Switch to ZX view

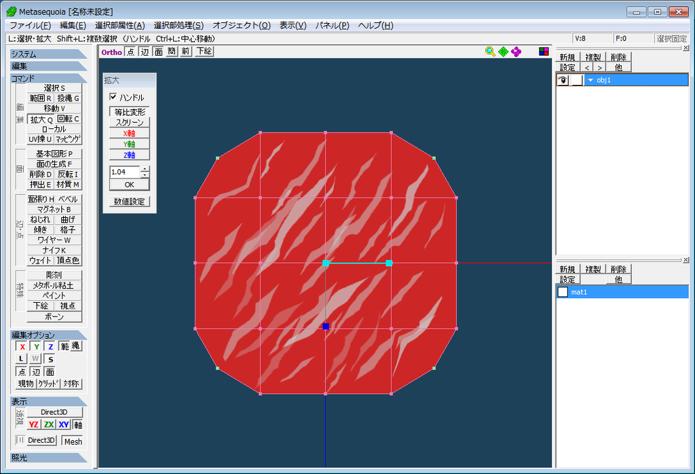(49, 424)
